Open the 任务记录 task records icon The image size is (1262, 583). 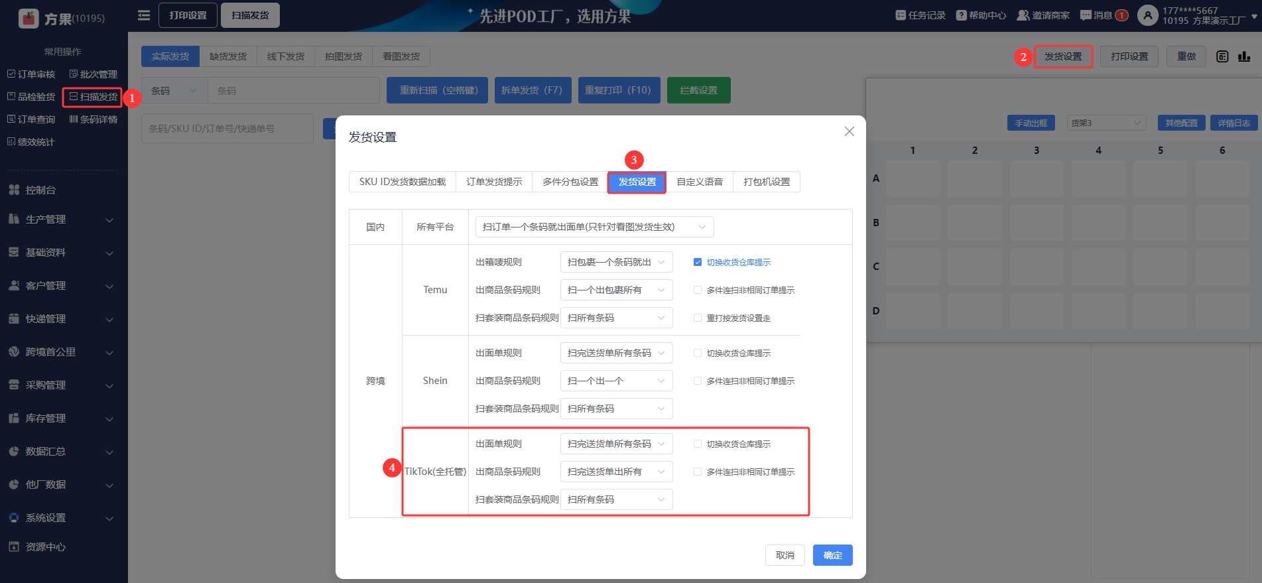pos(900,15)
